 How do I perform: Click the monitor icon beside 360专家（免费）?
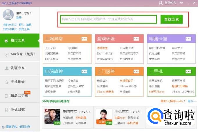click(6, 54)
